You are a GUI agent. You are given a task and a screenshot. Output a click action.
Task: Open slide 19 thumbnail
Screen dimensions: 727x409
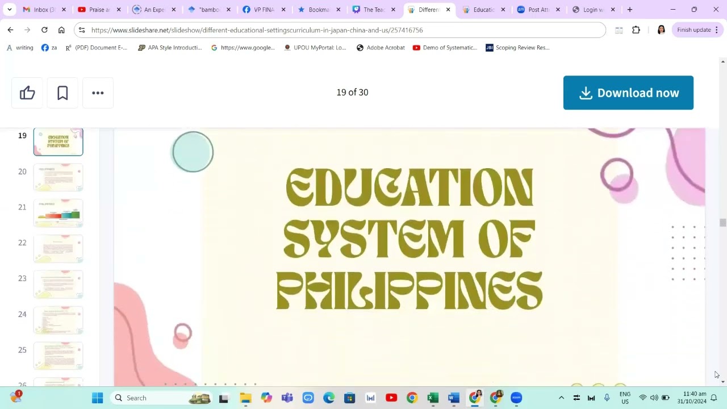pyautogui.click(x=58, y=141)
